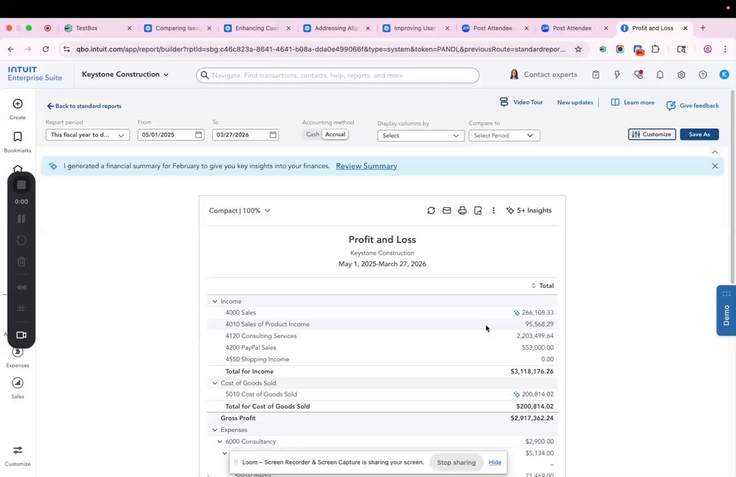The height and width of the screenshot is (477, 736).
Task: Open the Compare to Select Period dropdown
Action: pos(504,136)
